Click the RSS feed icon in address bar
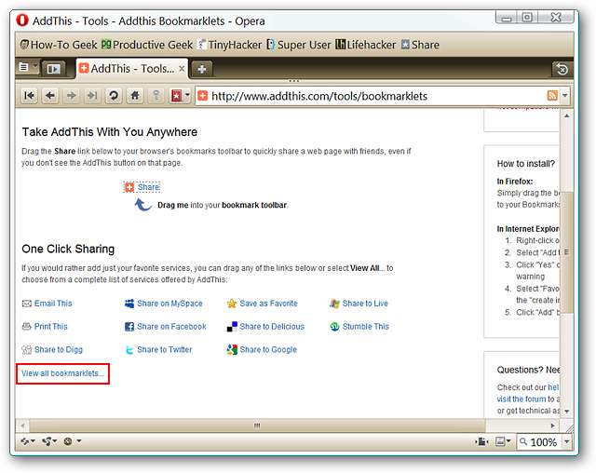 pos(553,96)
